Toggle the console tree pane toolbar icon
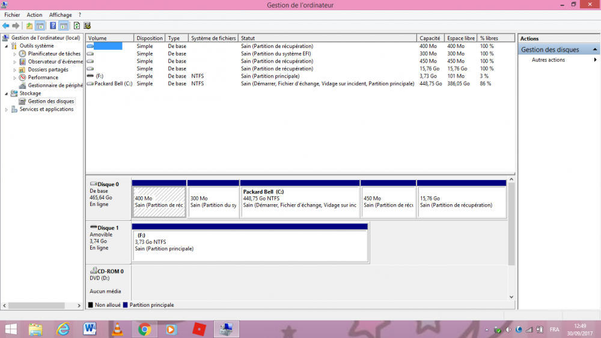This screenshot has width=601, height=338. (x=40, y=26)
